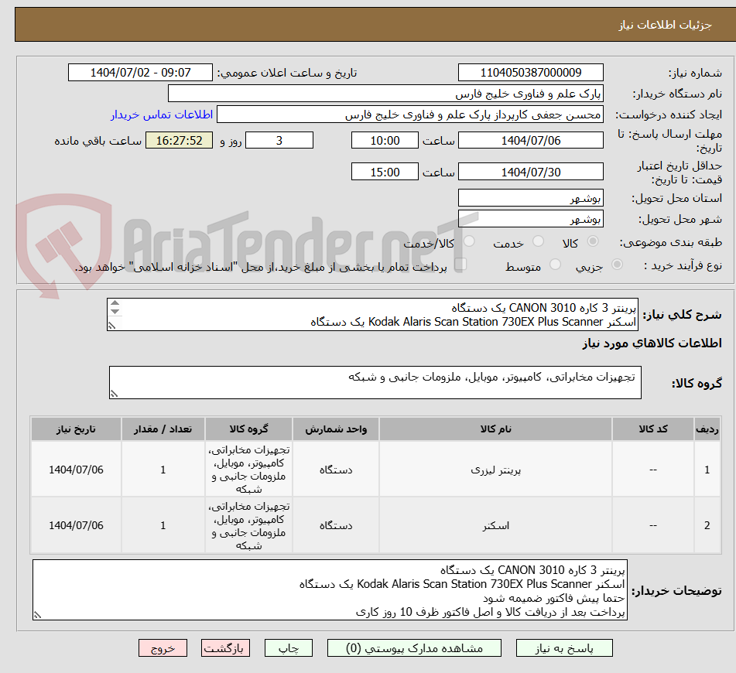
Task: Click remaining time countdown 16:27:52
Action: pos(179,140)
